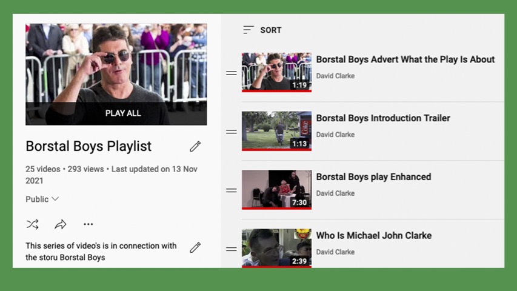This screenshot has width=517, height=291.
Task: Open the 7:30 play Enhanced thumbnail
Action: pos(276,189)
